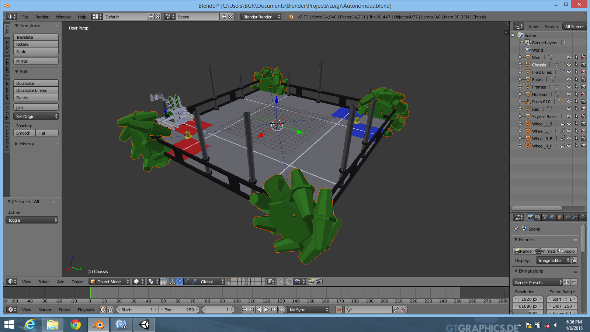Add a render preset with plus button
The width and height of the screenshot is (590, 332).
coord(567,282)
